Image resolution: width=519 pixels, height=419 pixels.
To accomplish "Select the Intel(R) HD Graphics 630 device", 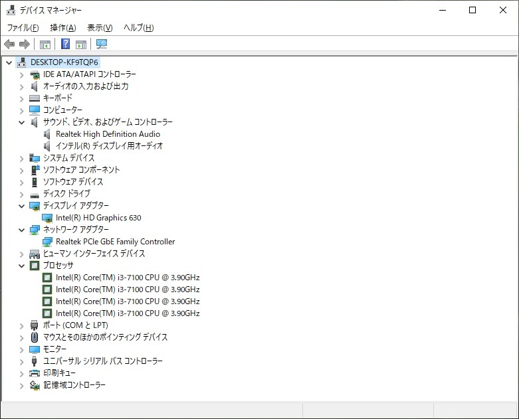I will pos(98,218).
